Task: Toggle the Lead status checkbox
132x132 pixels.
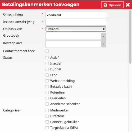Action: [x=47, y=75]
